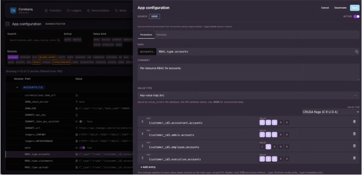The width and height of the screenshot is (362, 175).
Task: Click the Save button
Action: pyautogui.click(x=354, y=8)
